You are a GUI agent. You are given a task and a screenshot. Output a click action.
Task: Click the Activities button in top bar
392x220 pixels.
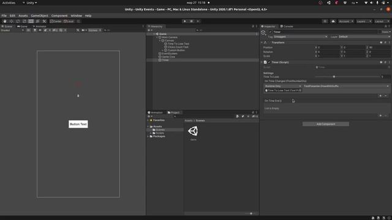(x=9, y=2)
